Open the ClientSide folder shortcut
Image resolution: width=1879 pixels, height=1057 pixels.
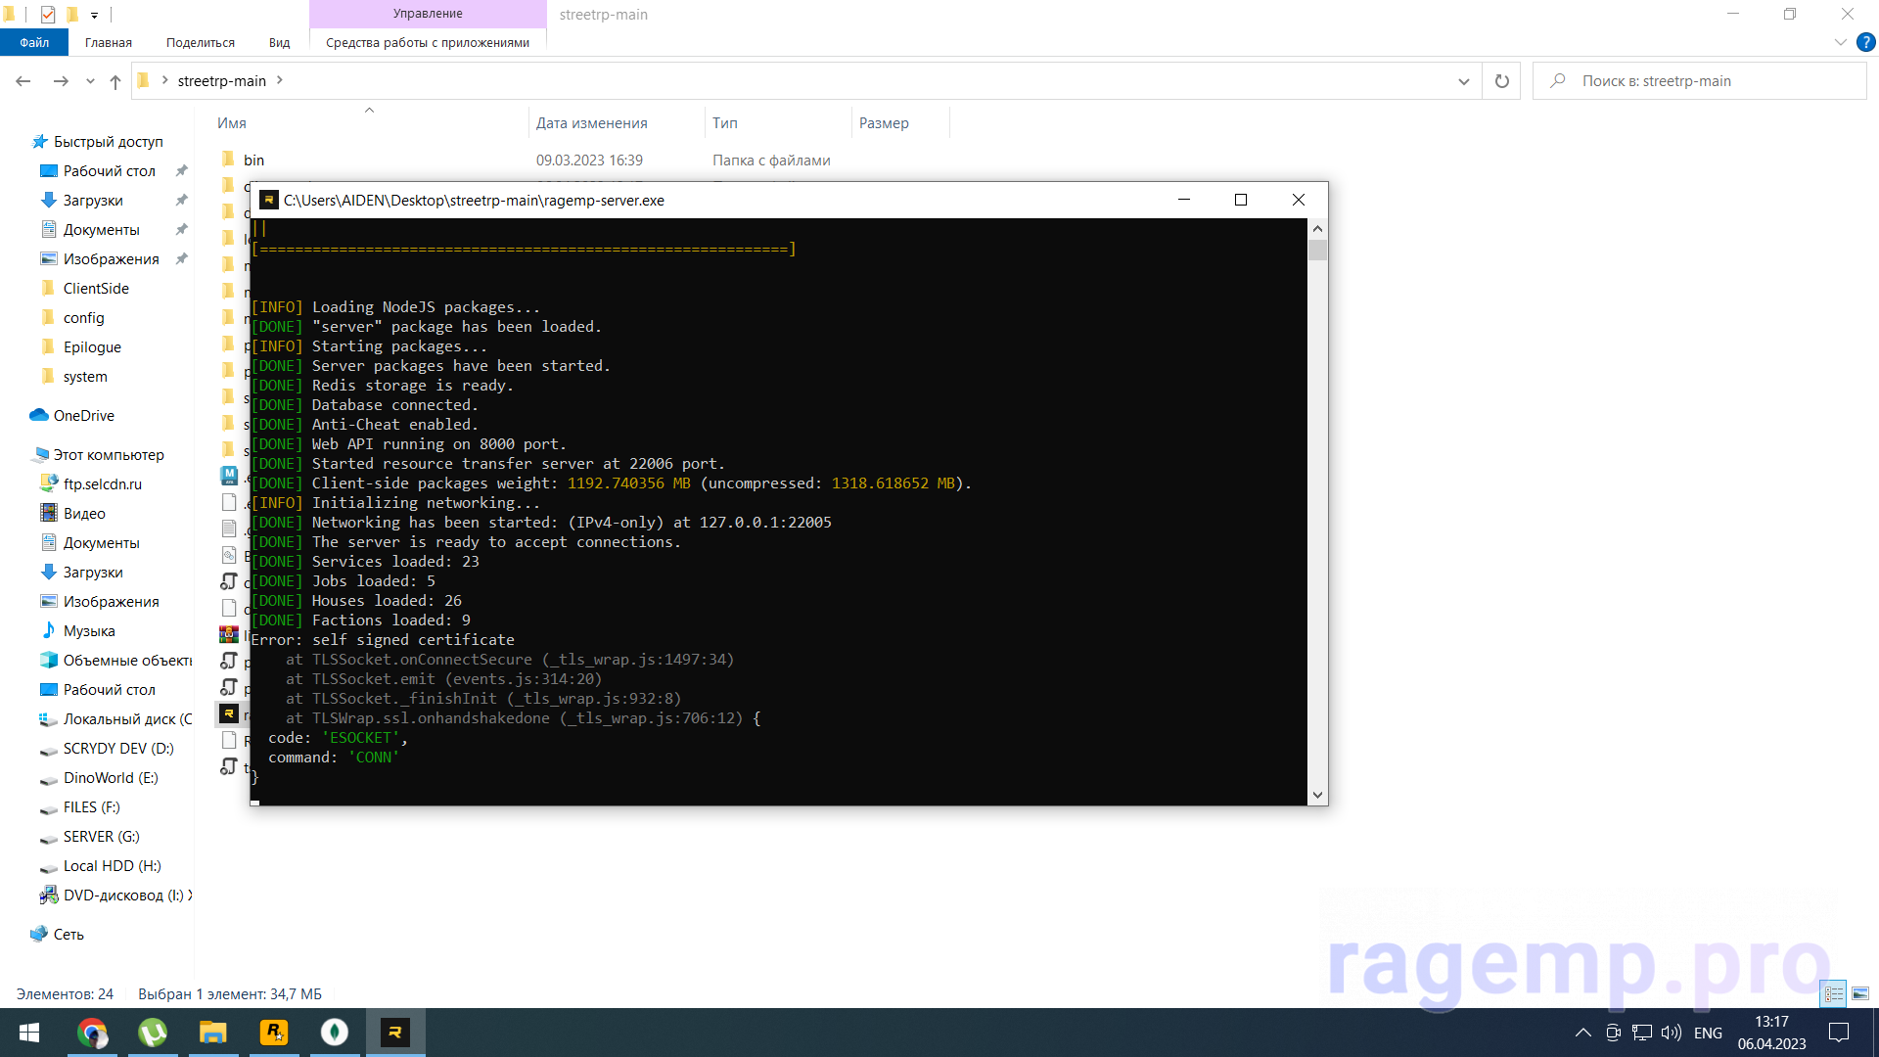[x=96, y=289]
